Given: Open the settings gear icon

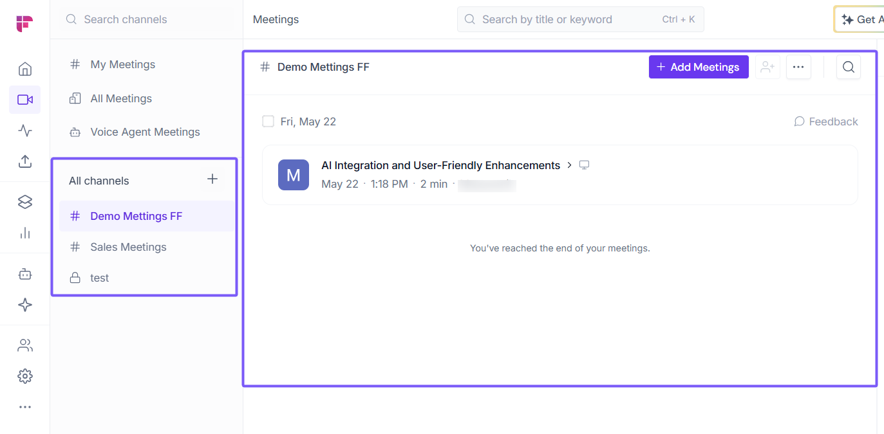Looking at the screenshot, I should point(25,376).
